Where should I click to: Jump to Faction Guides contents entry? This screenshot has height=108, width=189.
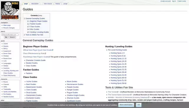(35, 24)
